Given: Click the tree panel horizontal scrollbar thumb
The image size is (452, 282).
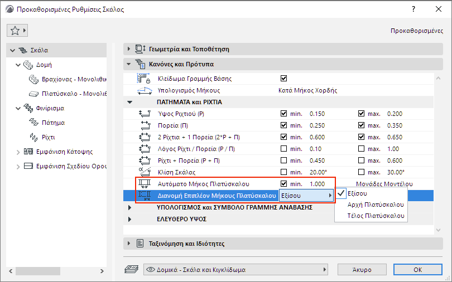Looking at the screenshot, I should click(38, 271).
